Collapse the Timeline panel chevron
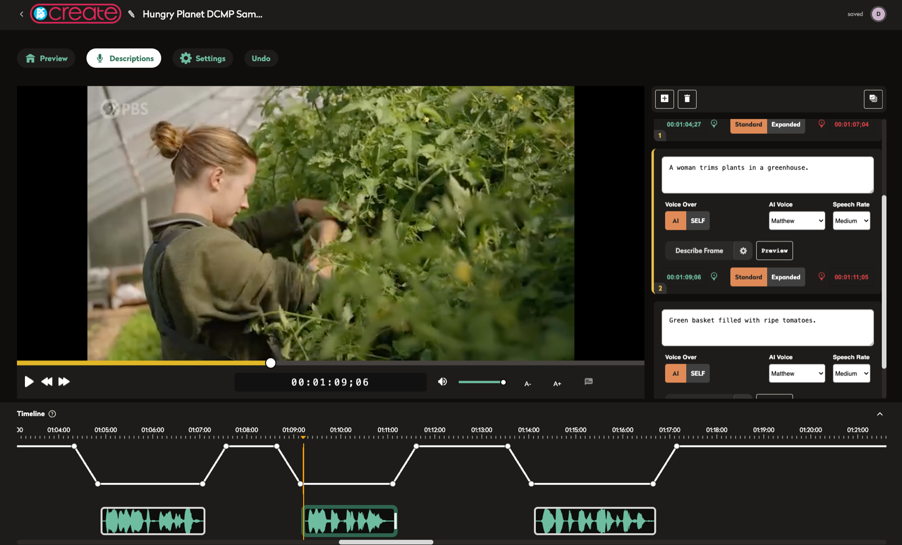This screenshot has height=545, width=902. [880, 414]
